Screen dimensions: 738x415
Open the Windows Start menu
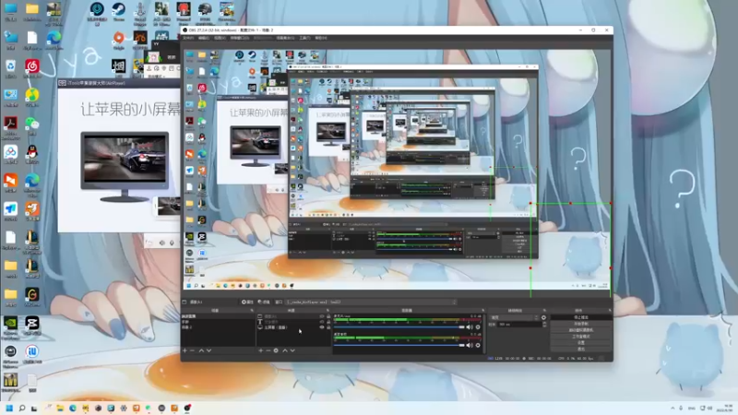(x=9, y=408)
